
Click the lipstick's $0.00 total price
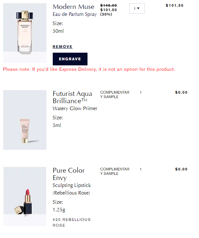pyautogui.click(x=181, y=169)
